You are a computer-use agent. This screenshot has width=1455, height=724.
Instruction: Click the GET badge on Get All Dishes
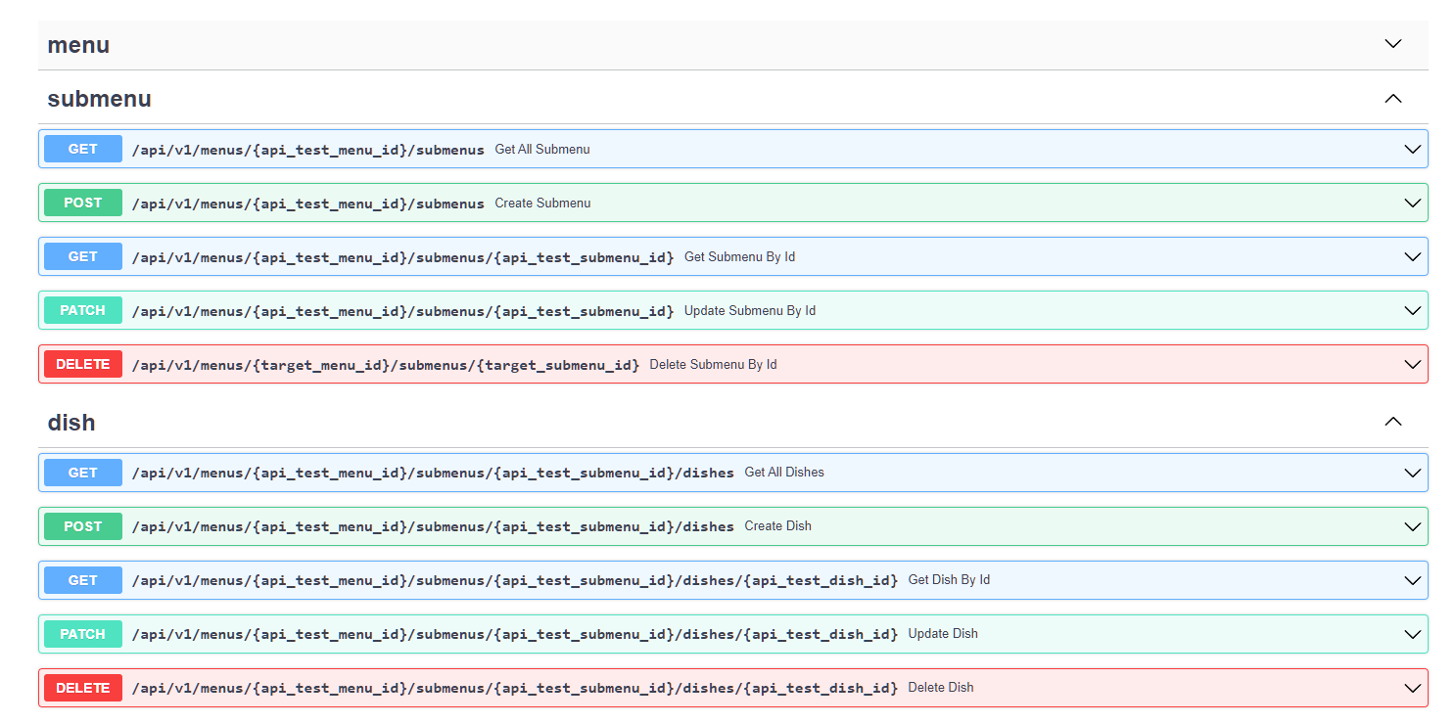82,472
